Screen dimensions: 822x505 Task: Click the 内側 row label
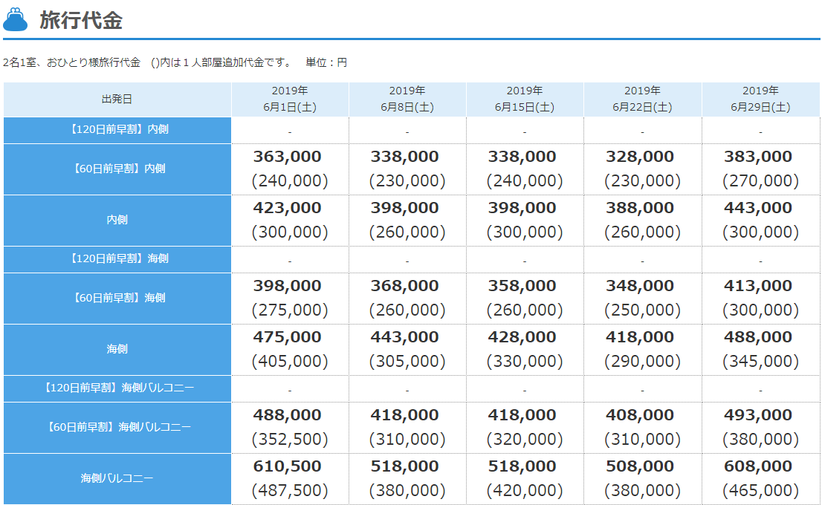(x=117, y=220)
